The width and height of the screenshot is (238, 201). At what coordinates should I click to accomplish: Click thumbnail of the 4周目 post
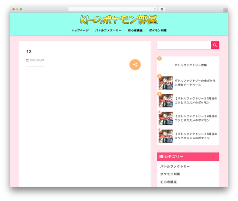click(166, 118)
